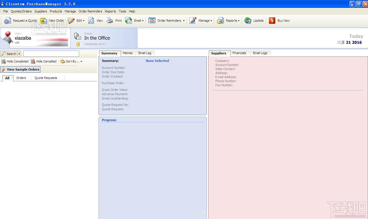The image size is (368, 219).
Task: Click the user avatar icon
Action: click(8, 38)
